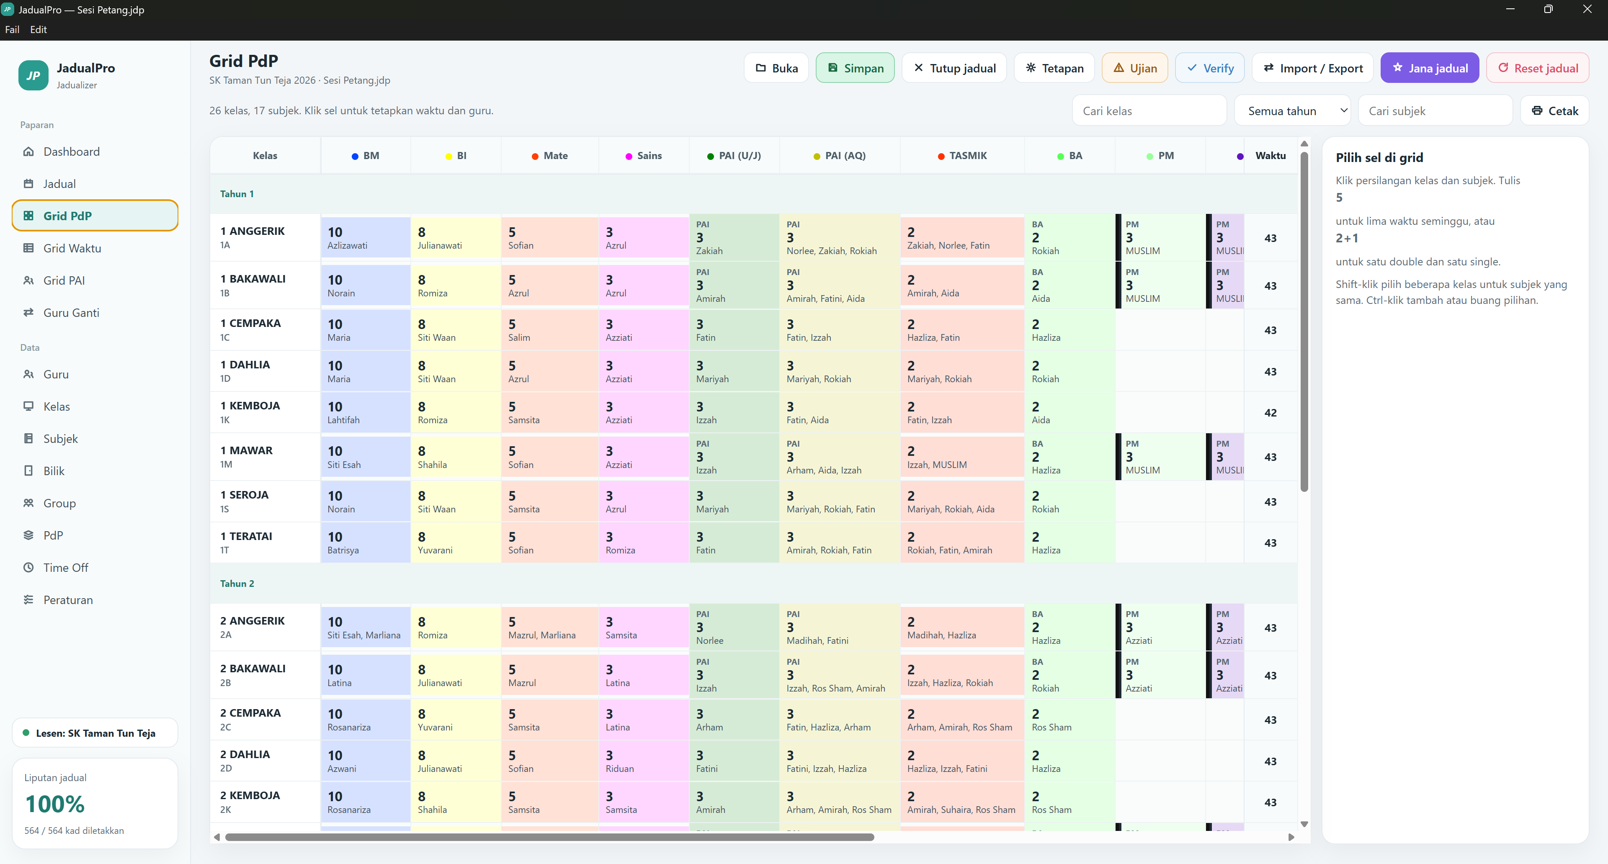
Task: Click Reset jadual button
Action: 1538,68
